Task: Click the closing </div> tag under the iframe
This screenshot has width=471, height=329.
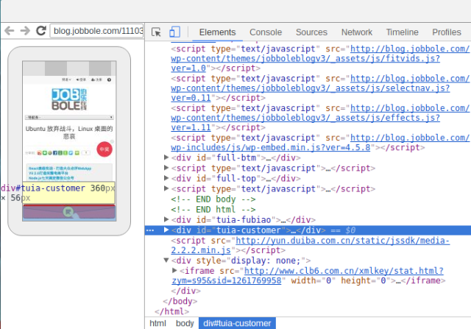Action: 185,291
